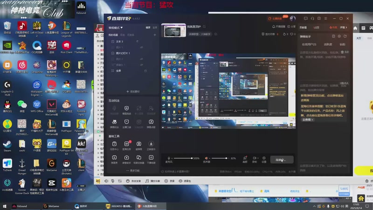This screenshot has height=210, width=373.
Task: Open the 虚弹幕 tool icon
Action: 138,146
